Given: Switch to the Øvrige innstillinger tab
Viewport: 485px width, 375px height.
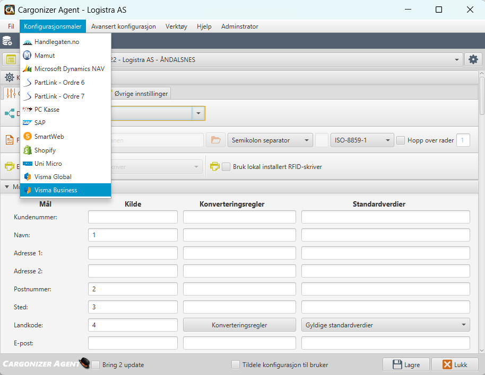Looking at the screenshot, I should (140, 93).
